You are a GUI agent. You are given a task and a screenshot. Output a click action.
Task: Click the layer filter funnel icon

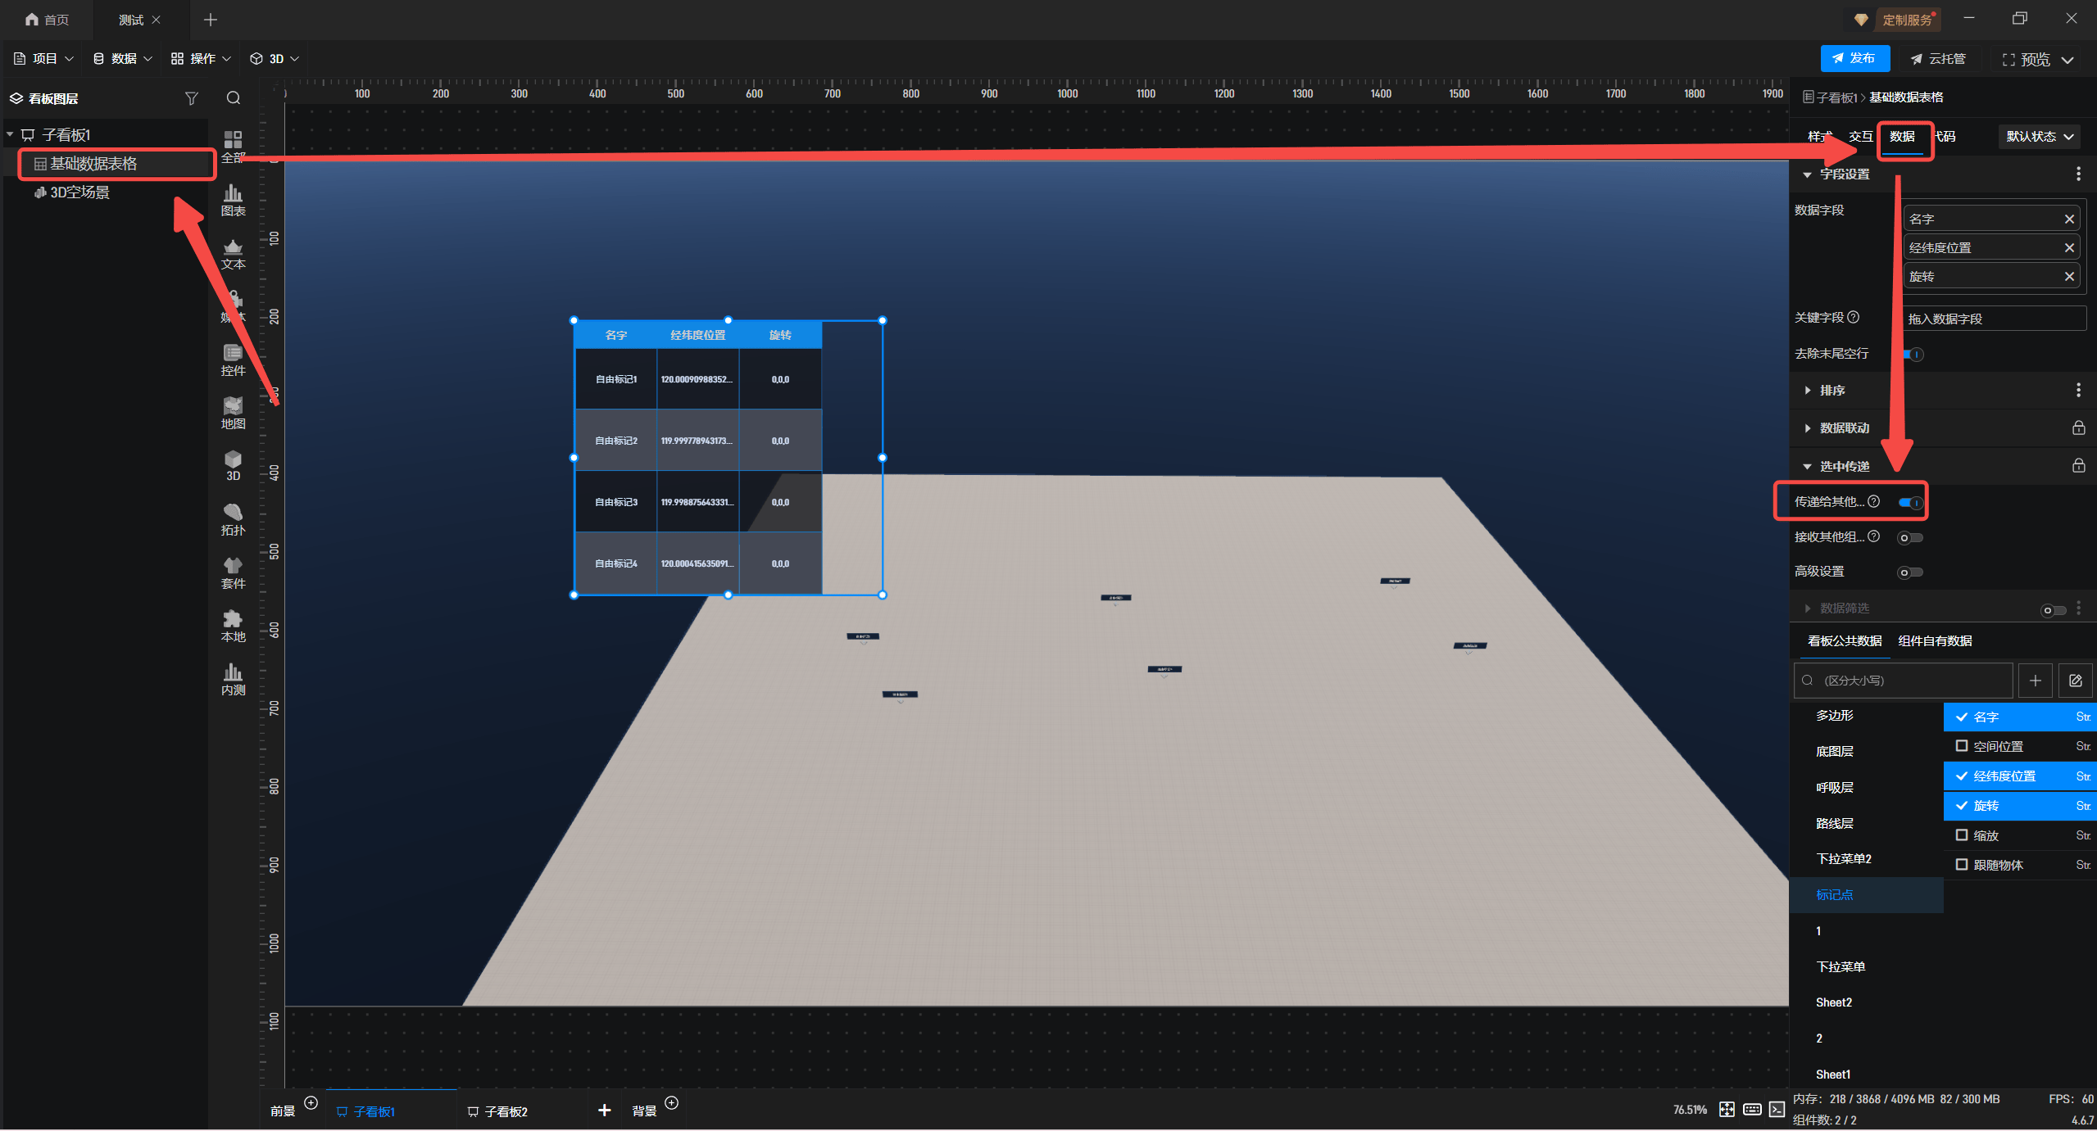click(191, 98)
